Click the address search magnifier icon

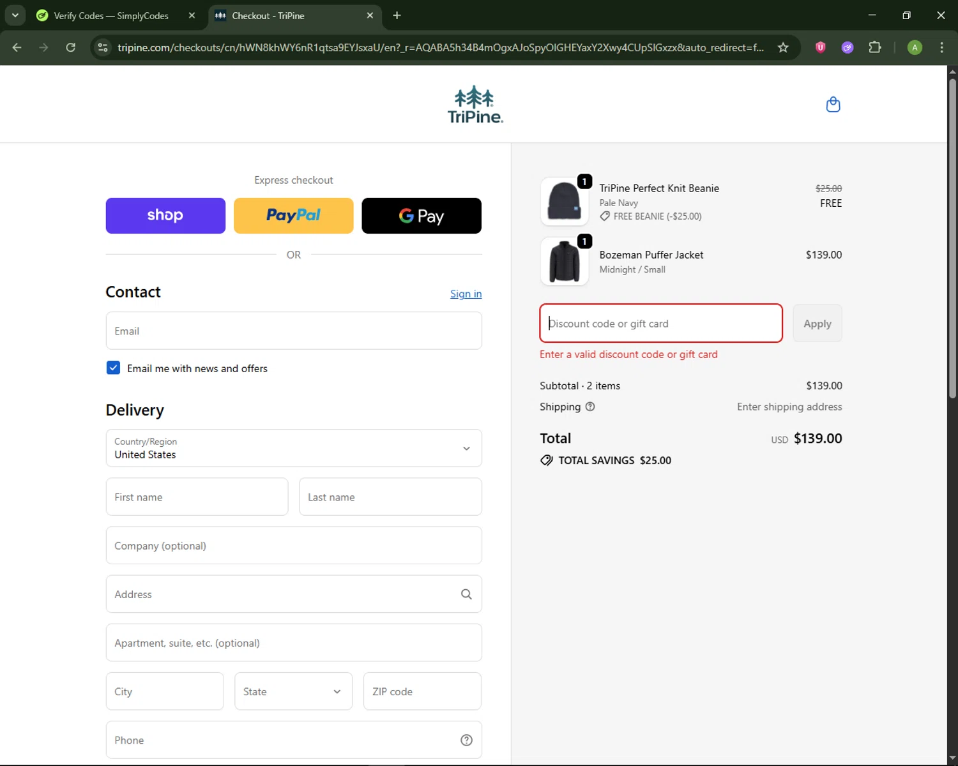click(x=466, y=594)
